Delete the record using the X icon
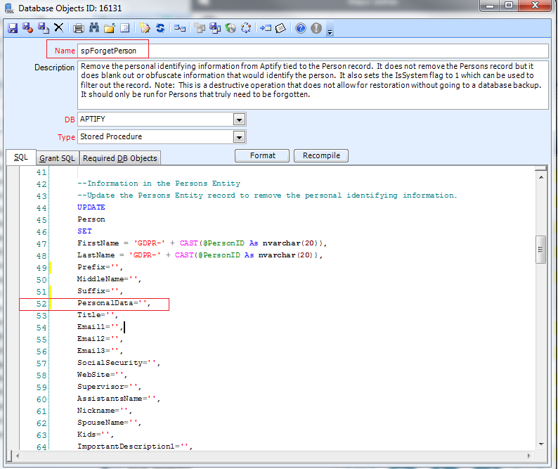 click(59, 28)
